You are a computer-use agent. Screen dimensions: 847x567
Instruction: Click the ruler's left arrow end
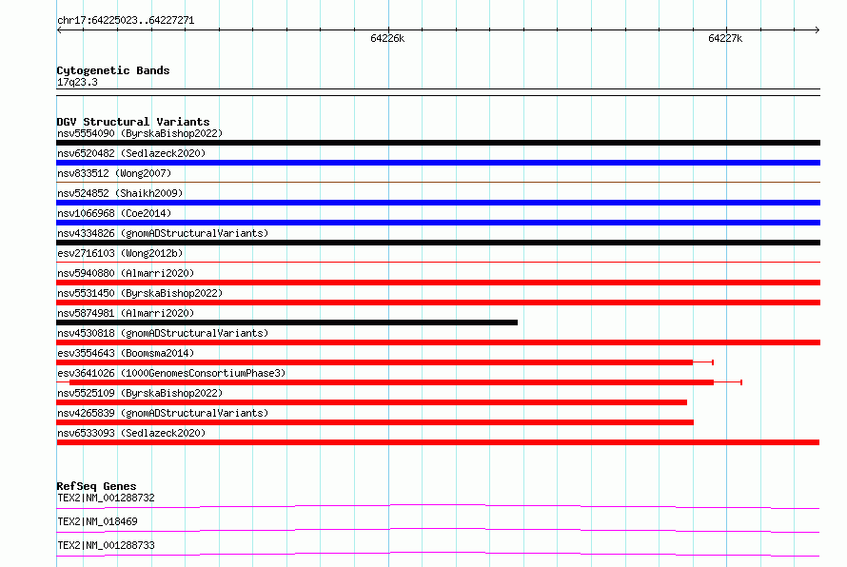[59, 29]
